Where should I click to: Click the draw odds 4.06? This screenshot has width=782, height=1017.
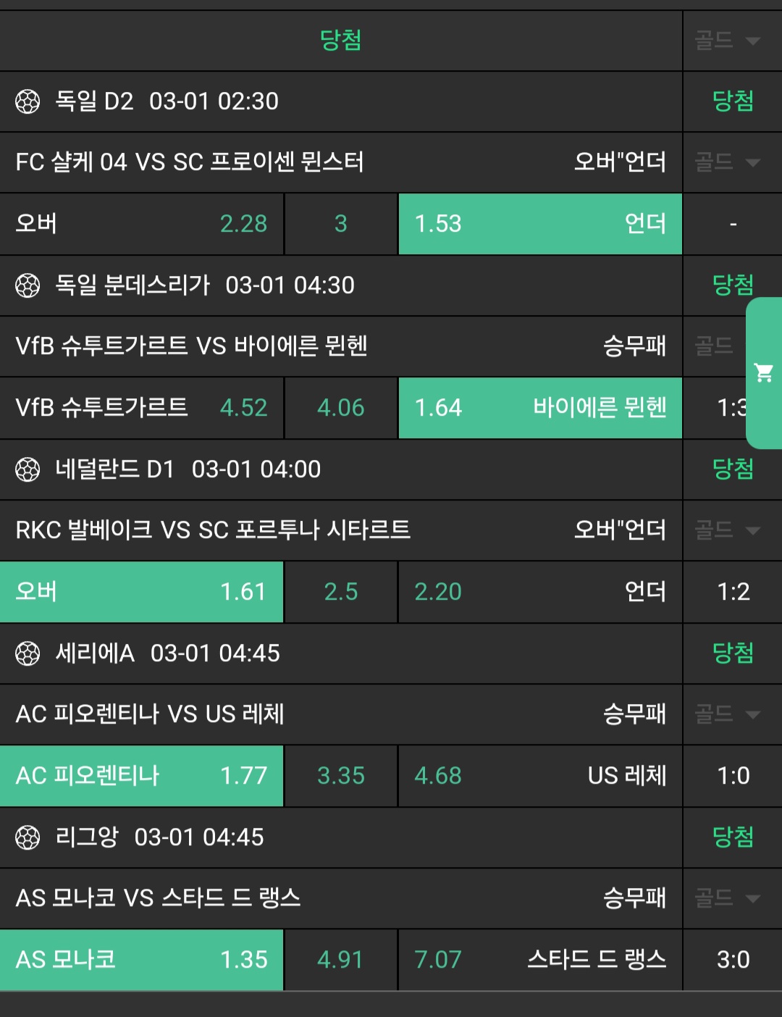pyautogui.click(x=340, y=408)
